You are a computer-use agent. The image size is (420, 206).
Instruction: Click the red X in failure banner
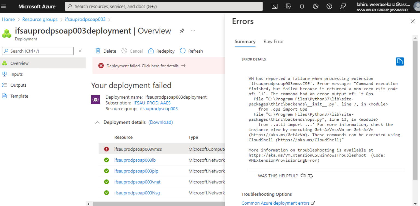click(101, 66)
